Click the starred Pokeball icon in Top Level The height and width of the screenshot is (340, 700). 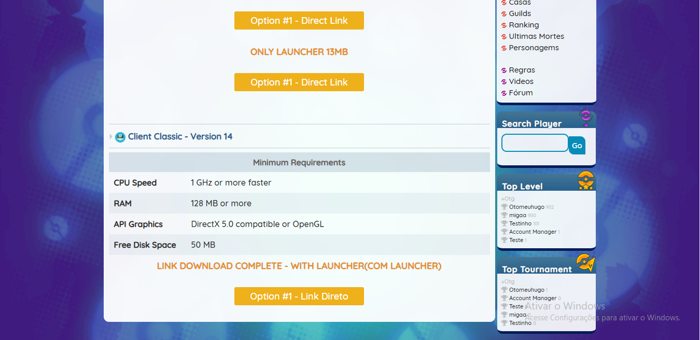pos(585,180)
